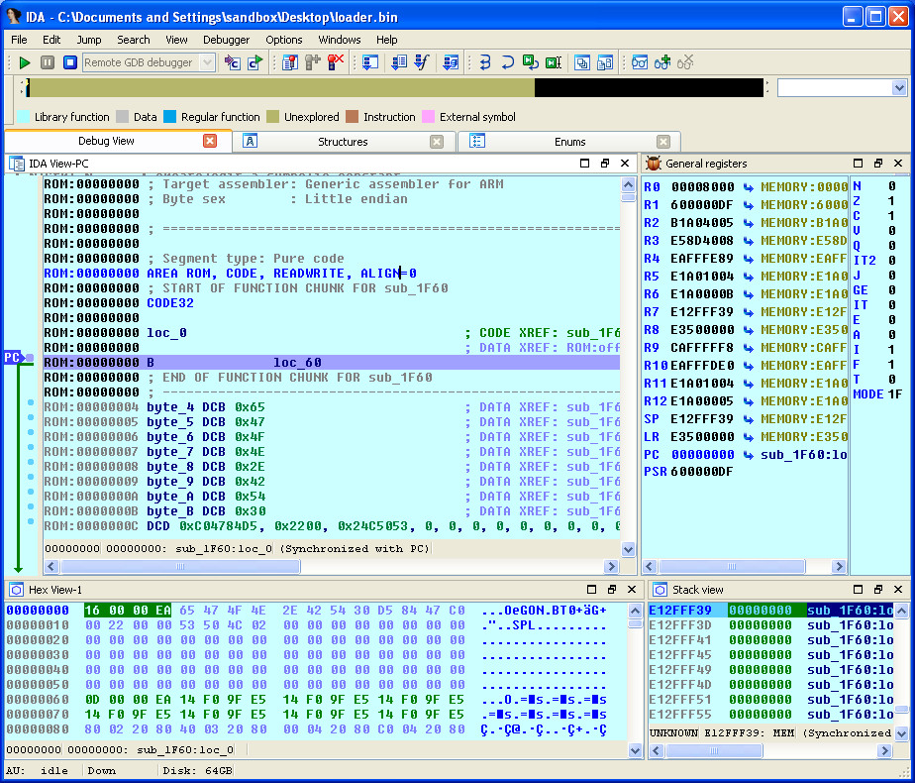Open the Remote GDB debugger dropdown

pyautogui.click(x=207, y=62)
